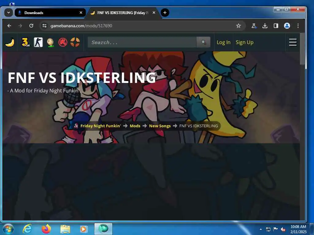The width and height of the screenshot is (314, 235).
Task: Go forward using the forward arrow
Action: [x=20, y=26]
